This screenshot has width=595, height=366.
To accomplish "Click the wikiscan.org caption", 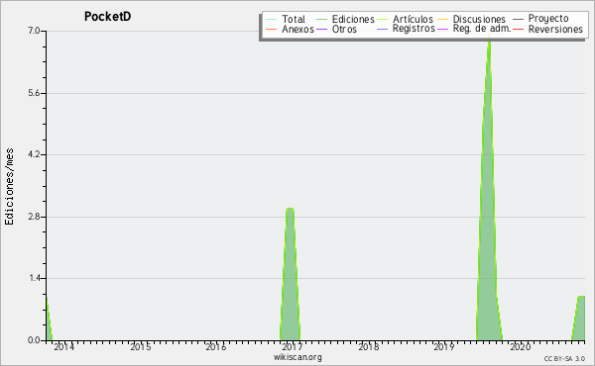I will click(297, 357).
